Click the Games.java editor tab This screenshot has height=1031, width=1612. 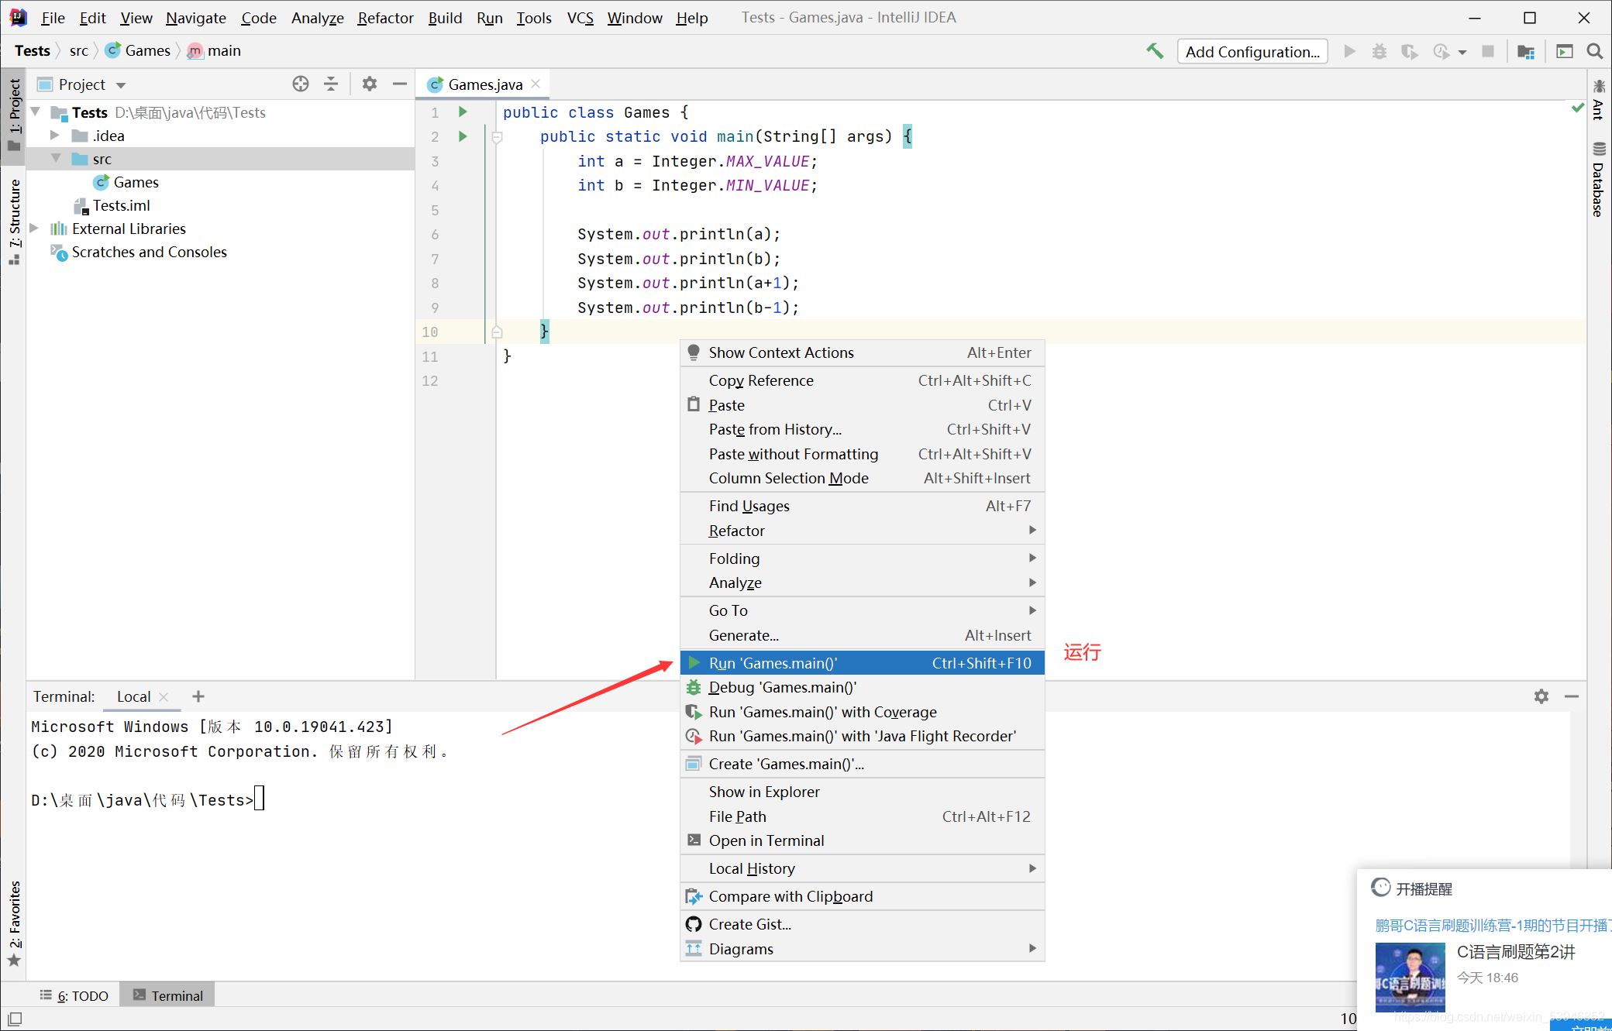pyautogui.click(x=485, y=84)
